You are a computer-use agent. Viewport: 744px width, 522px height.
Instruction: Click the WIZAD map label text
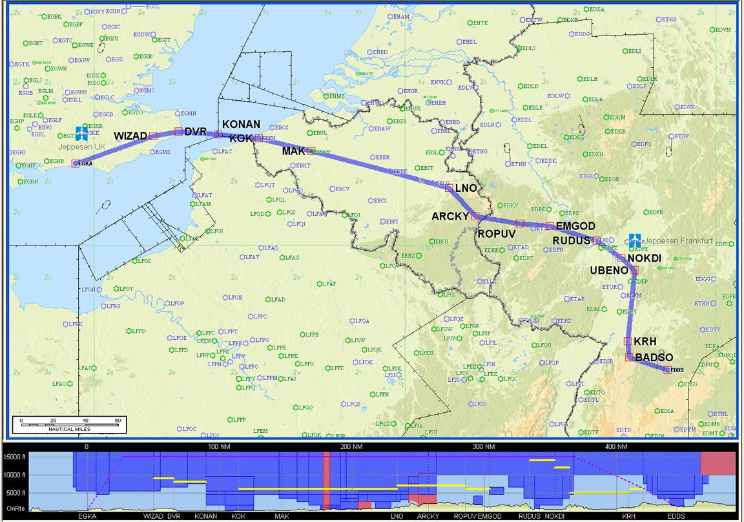pos(130,136)
